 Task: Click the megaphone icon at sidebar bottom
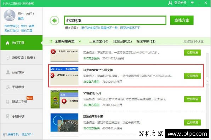tap(5, 134)
